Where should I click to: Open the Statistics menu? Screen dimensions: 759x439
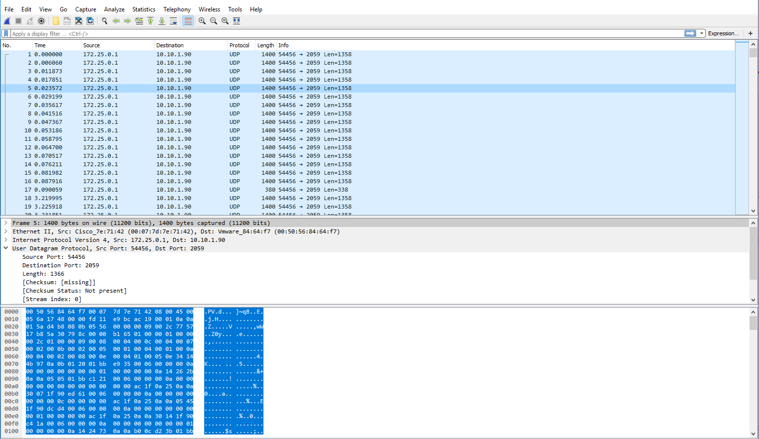click(x=144, y=9)
